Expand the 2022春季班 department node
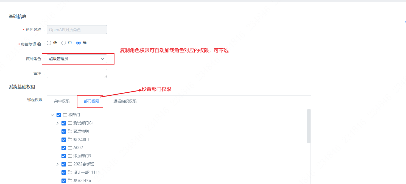 coord(57,164)
